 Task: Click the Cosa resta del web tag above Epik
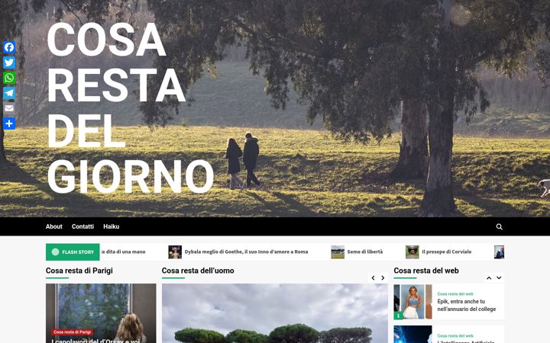[x=455, y=293]
